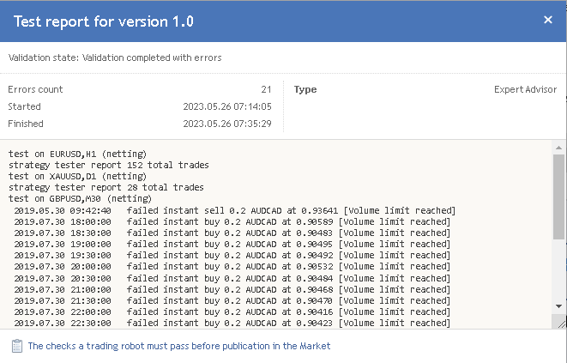567x363 pixels.
Task: Click the Started timestamp 07:14:05
Action: tap(227, 106)
